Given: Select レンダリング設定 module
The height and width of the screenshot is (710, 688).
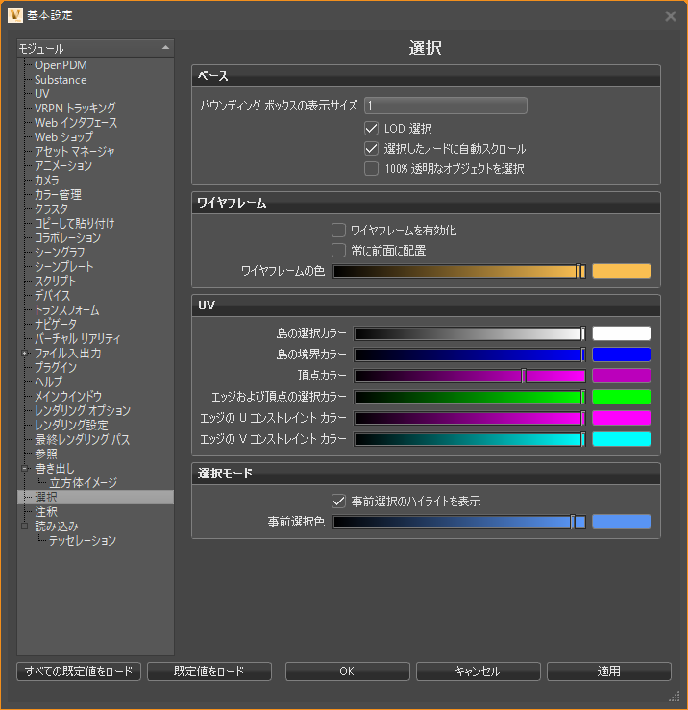Looking at the screenshot, I should tap(71, 426).
